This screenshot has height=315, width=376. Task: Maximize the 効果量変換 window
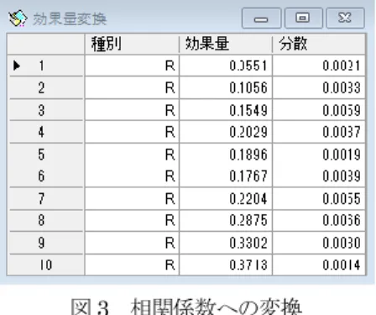[x=303, y=18]
